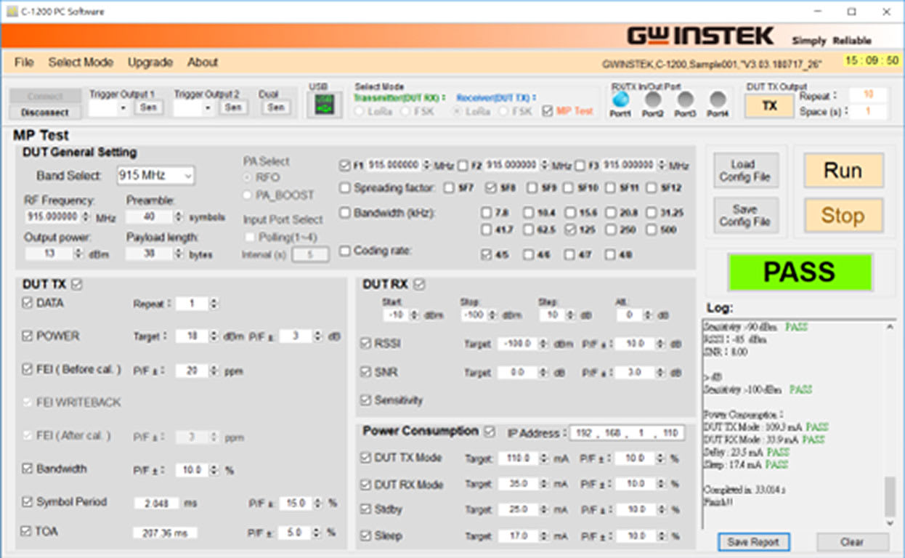Toggle the SF8 spreading factor checkbox
Viewport: 905px width, 558px height.
(x=490, y=188)
